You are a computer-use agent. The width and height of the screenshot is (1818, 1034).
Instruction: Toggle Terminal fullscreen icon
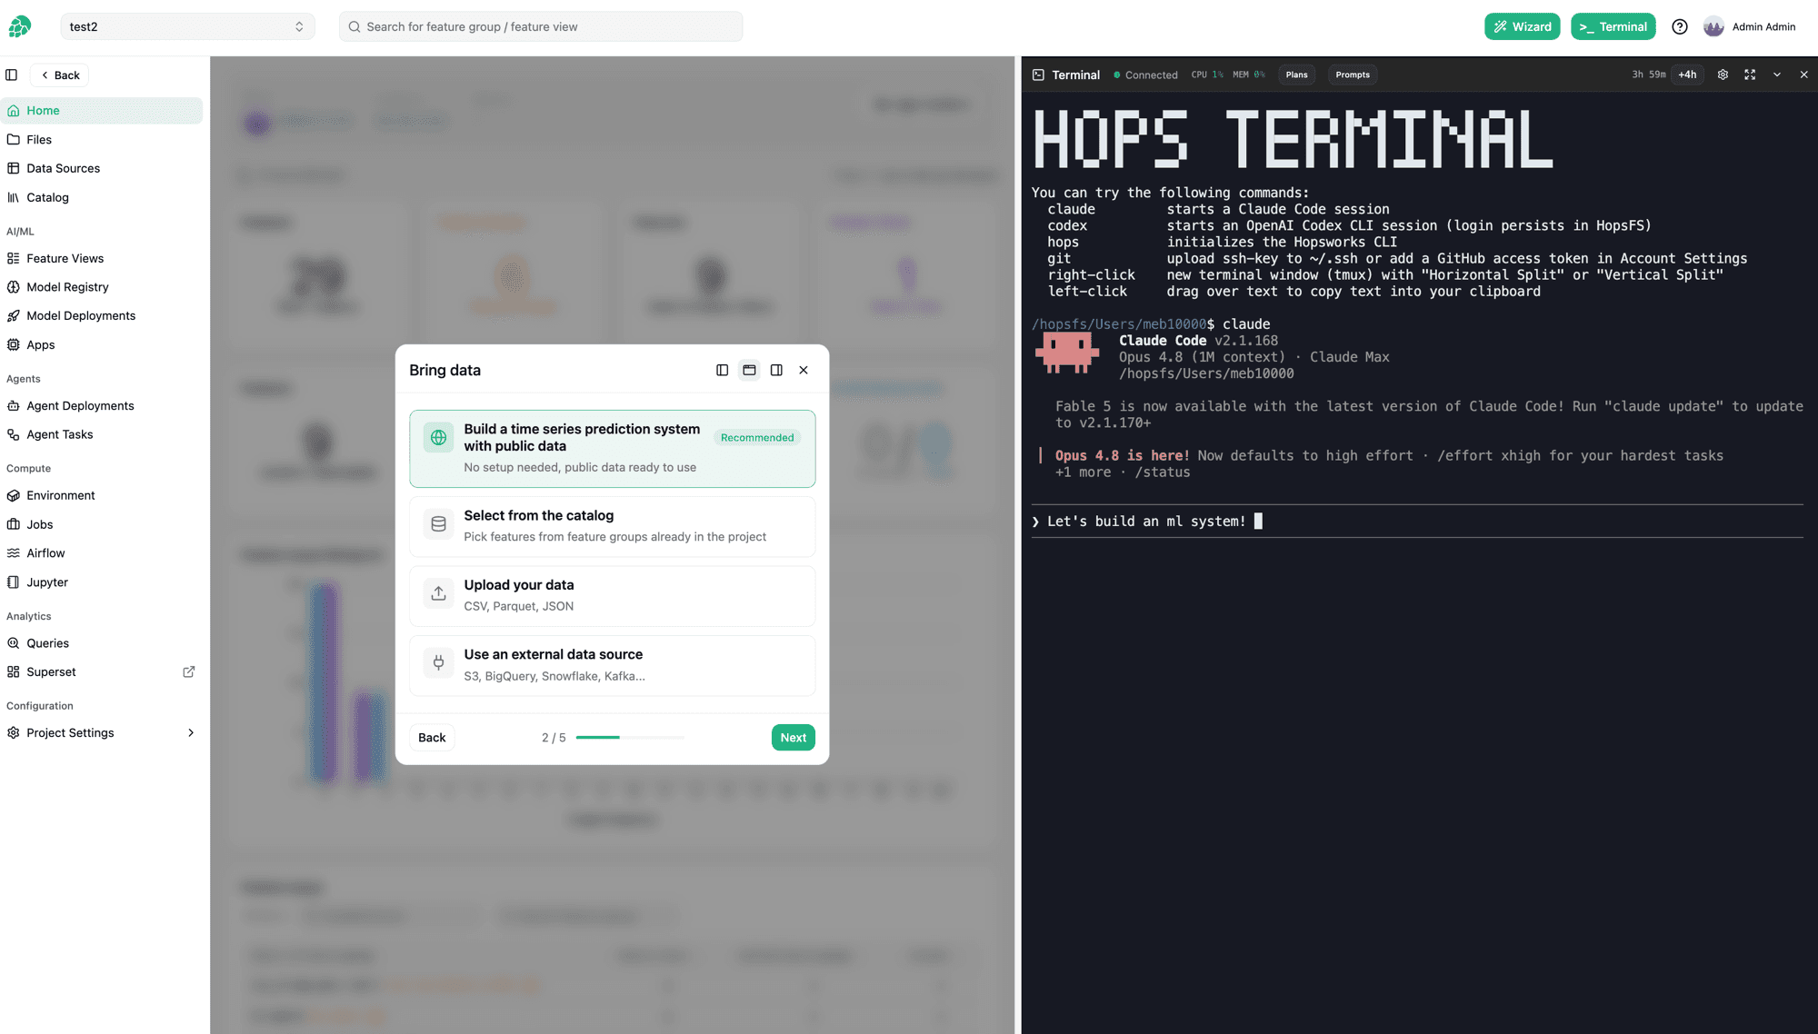[1750, 75]
